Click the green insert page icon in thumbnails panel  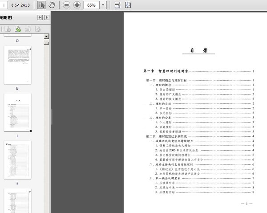(18, 29)
